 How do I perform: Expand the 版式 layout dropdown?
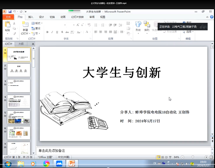tap(37, 23)
